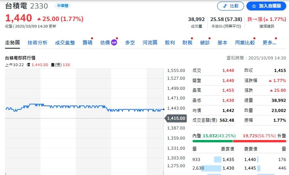The width and height of the screenshot is (289, 175).
Task: Open the 半導體 industry tag
Action: coord(61,6)
